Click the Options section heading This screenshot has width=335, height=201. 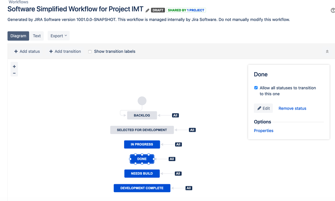262,122
